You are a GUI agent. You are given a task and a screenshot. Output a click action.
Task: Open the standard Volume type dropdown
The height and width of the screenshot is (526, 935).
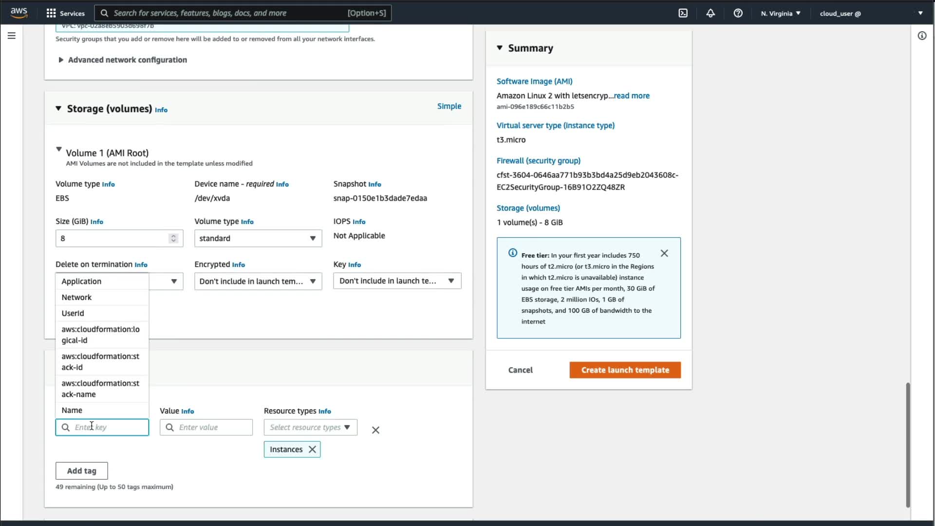point(258,238)
